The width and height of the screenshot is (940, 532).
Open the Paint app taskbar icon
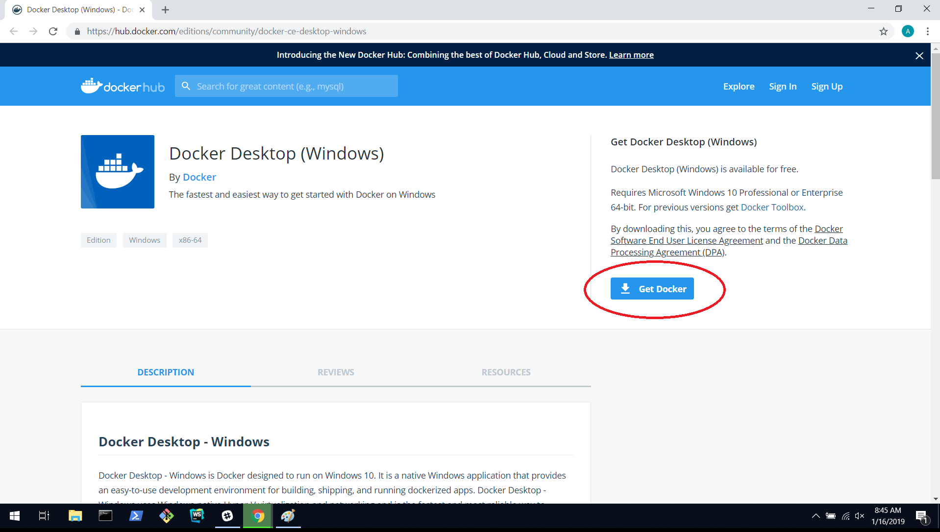click(x=288, y=516)
